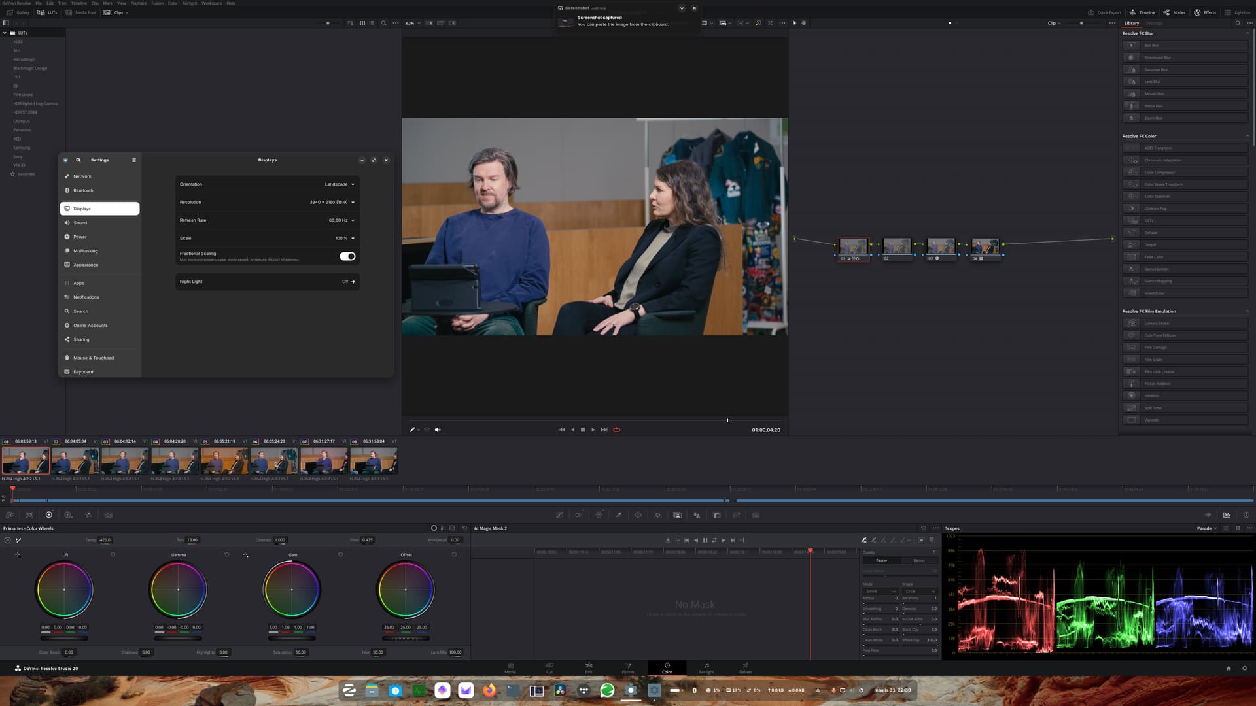Click the Gain color wheel center

(x=292, y=590)
